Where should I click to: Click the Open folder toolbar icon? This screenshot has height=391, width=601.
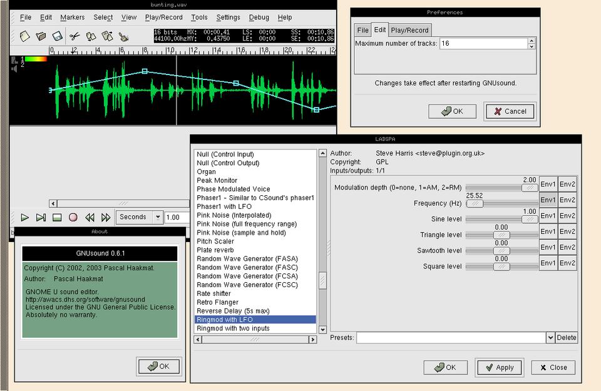coord(41,37)
